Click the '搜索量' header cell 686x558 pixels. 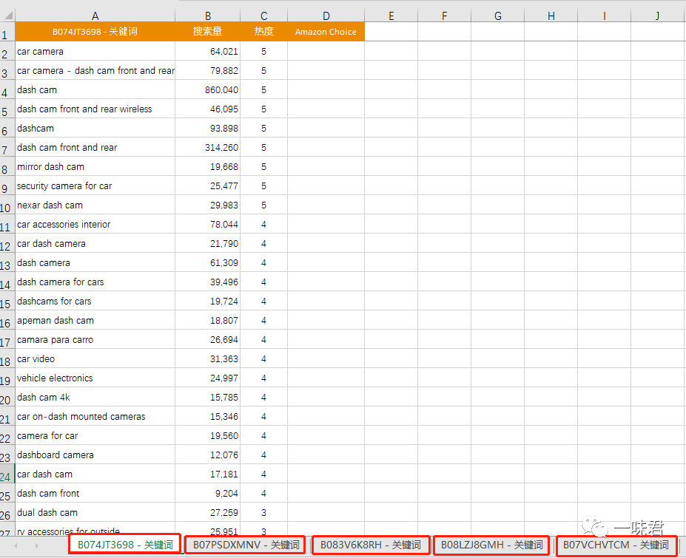(208, 32)
